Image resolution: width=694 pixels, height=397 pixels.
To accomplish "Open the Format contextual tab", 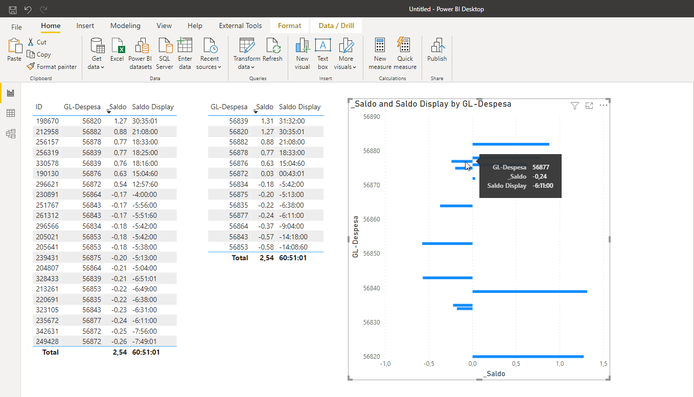I will click(x=290, y=26).
